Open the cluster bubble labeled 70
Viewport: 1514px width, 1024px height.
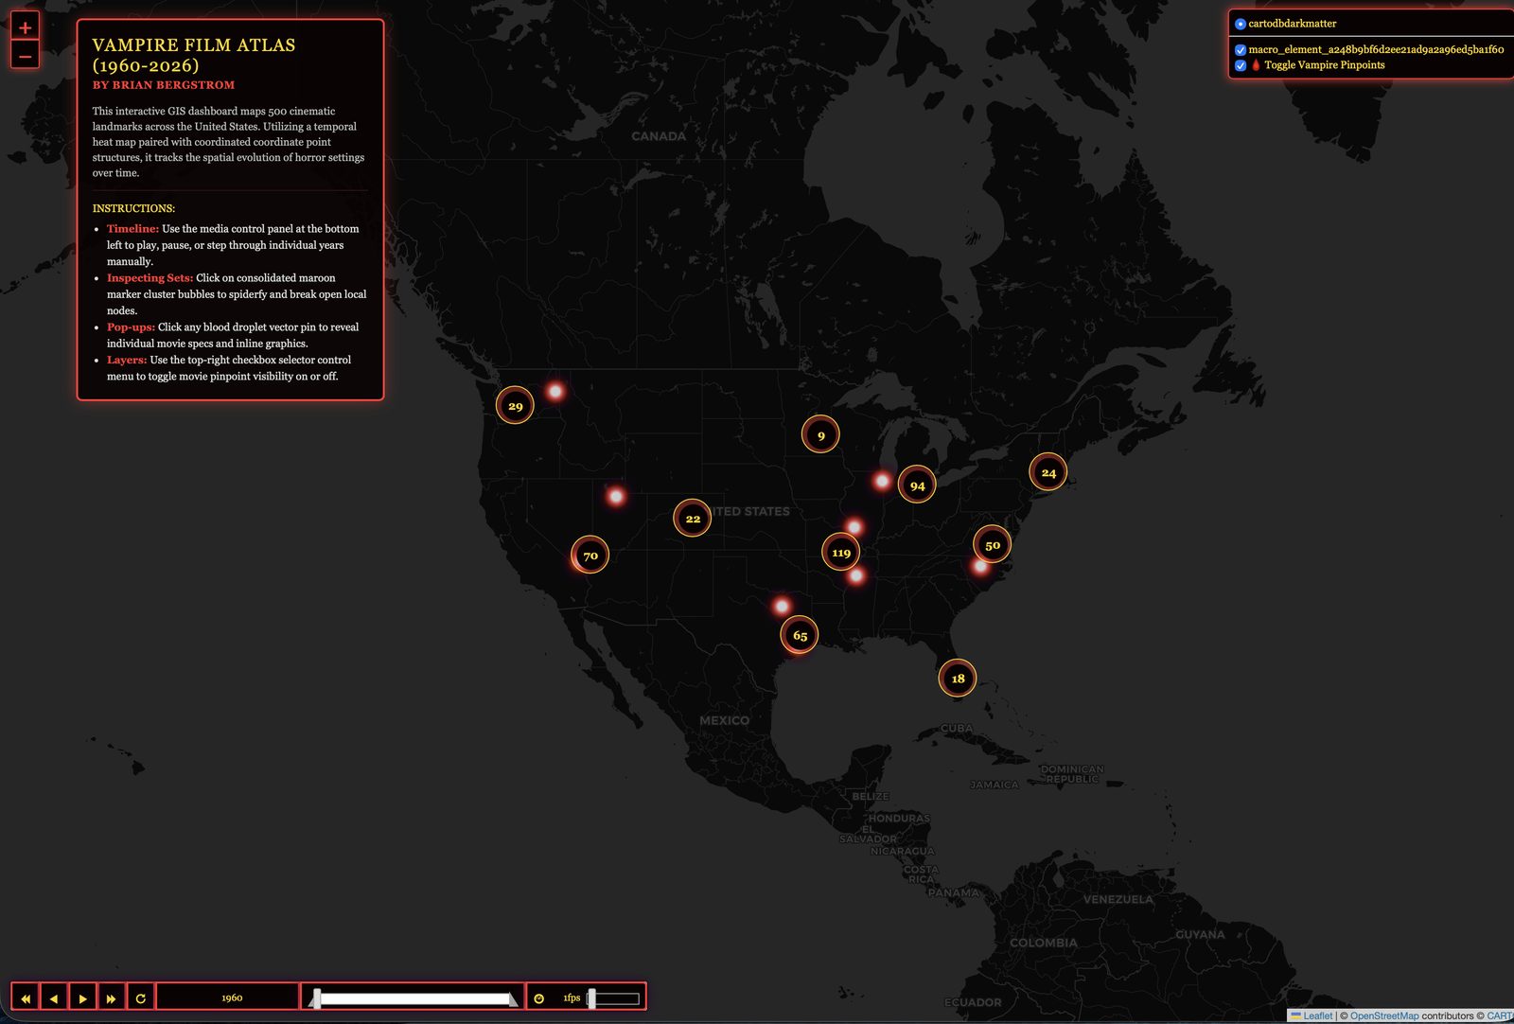(x=590, y=556)
